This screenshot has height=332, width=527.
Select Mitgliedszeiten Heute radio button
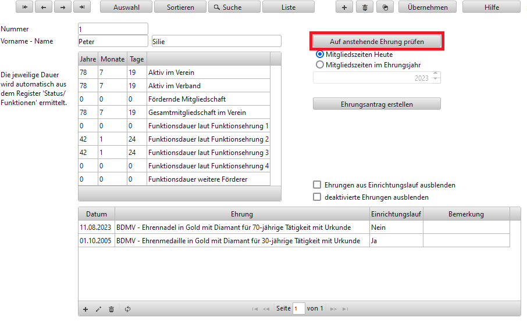point(319,54)
